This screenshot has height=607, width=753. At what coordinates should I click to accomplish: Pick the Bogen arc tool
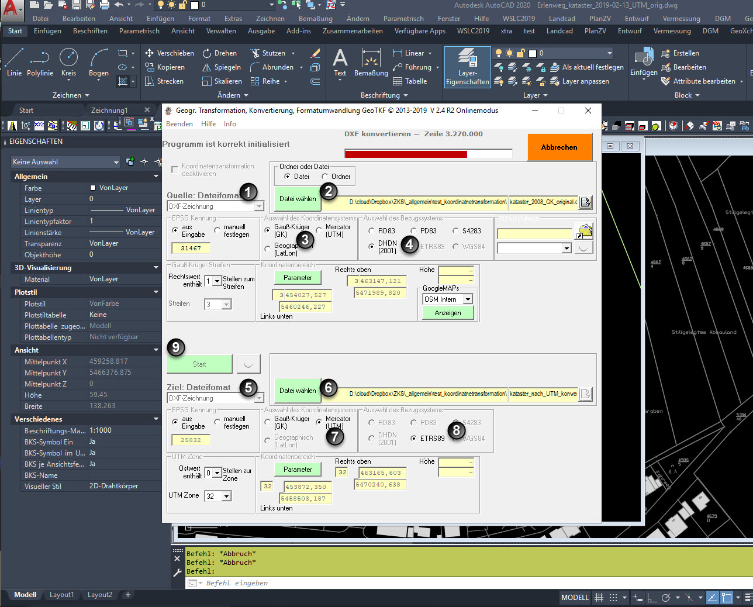tap(99, 62)
